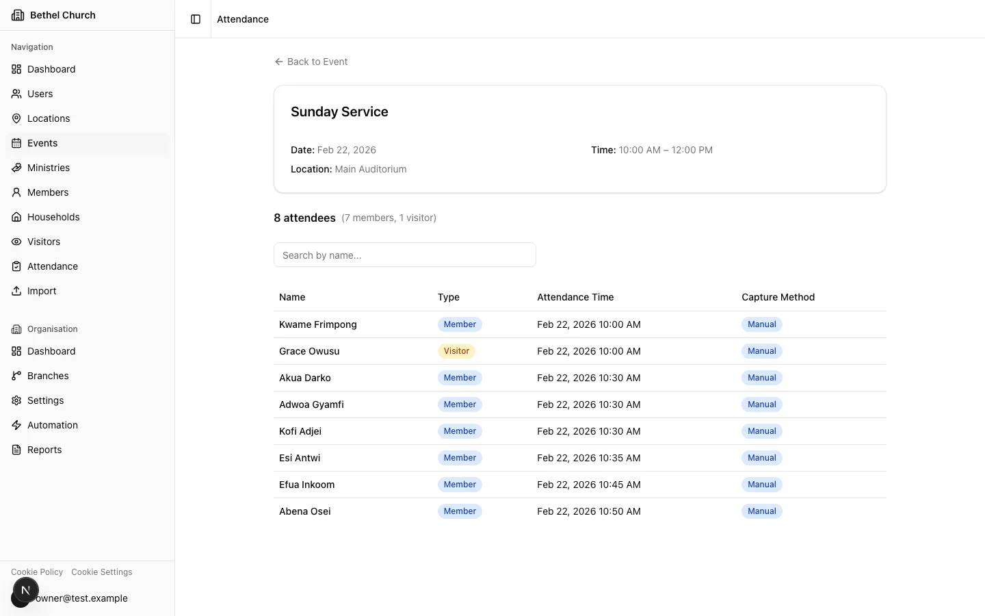985x616 pixels.
Task: Open Users in the navigation
Action: click(x=88, y=94)
